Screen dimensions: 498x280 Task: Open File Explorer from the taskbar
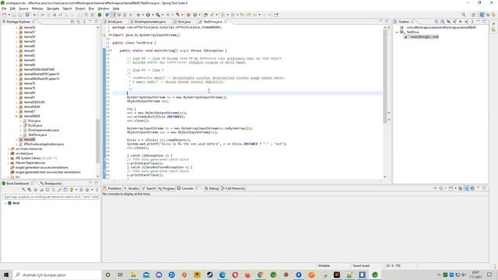[x=133, y=275]
